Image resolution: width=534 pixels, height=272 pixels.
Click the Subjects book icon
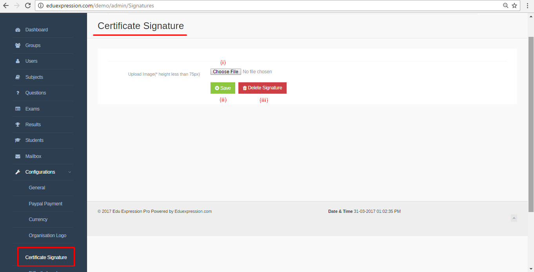point(18,77)
